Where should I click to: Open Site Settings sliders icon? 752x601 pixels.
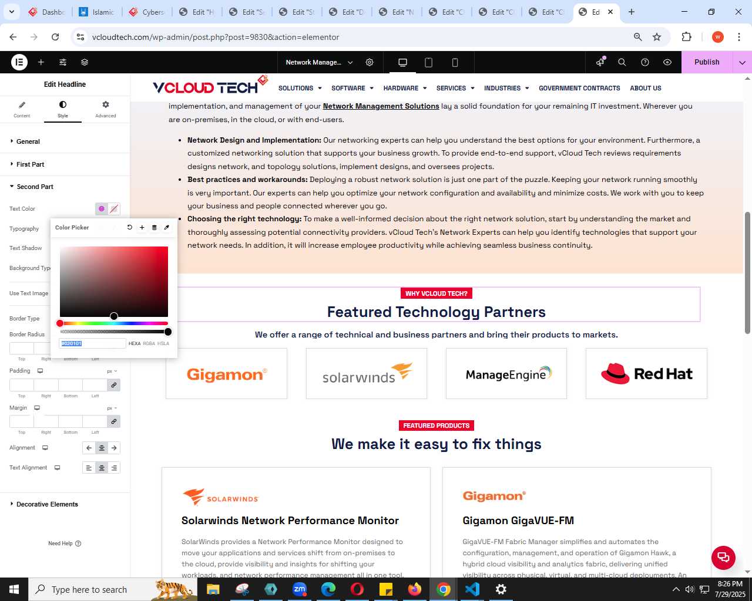point(63,62)
